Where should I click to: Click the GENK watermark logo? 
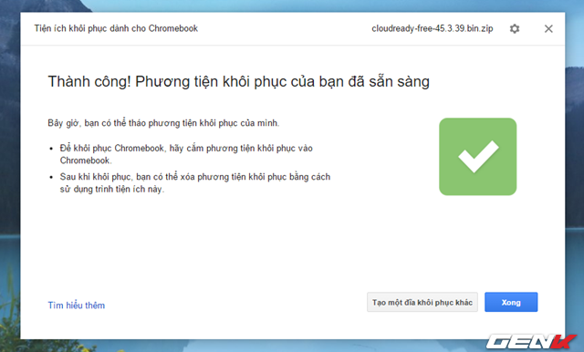tap(531, 342)
